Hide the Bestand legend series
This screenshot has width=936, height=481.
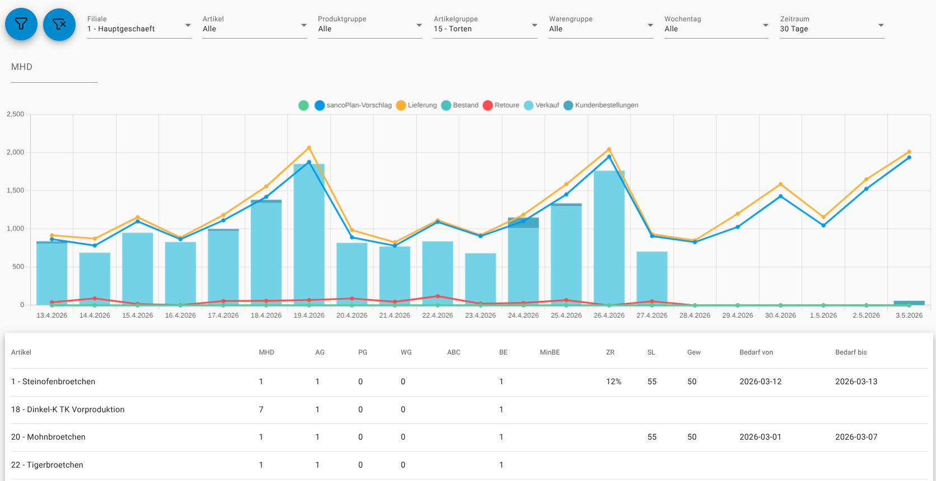coord(460,105)
